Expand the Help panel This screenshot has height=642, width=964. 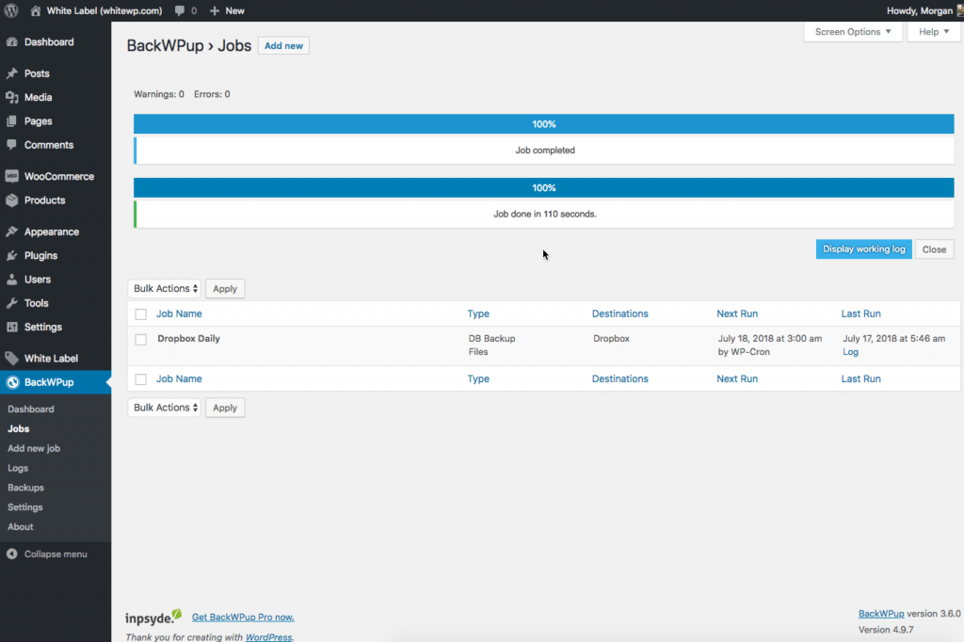point(933,32)
